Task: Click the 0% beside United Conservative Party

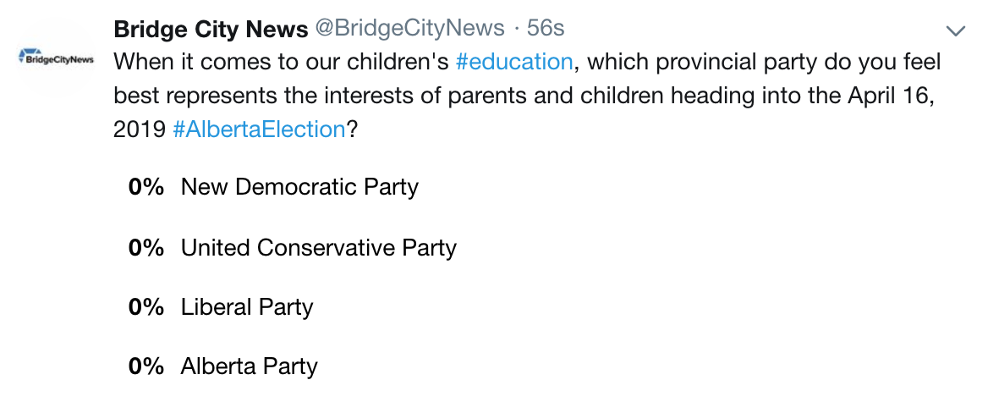Action: tap(146, 247)
